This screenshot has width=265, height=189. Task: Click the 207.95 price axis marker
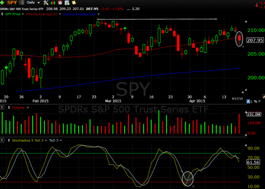pyautogui.click(x=255, y=40)
